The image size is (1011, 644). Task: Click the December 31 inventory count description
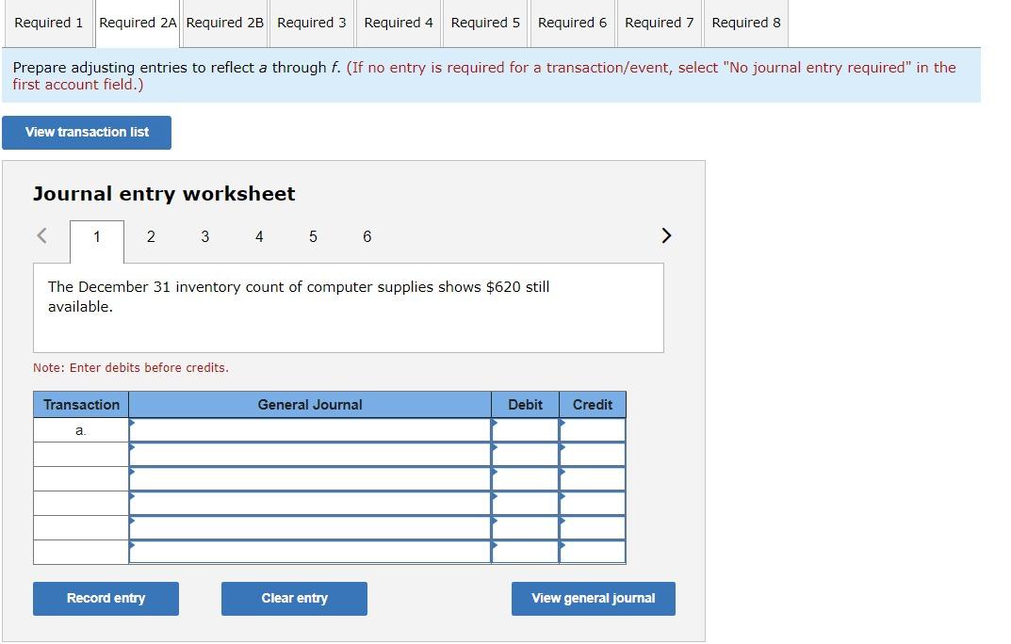pos(299,297)
